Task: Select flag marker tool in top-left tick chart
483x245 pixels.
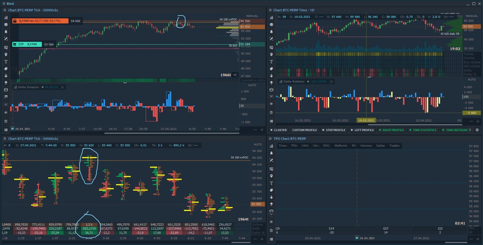Action: click(6, 97)
